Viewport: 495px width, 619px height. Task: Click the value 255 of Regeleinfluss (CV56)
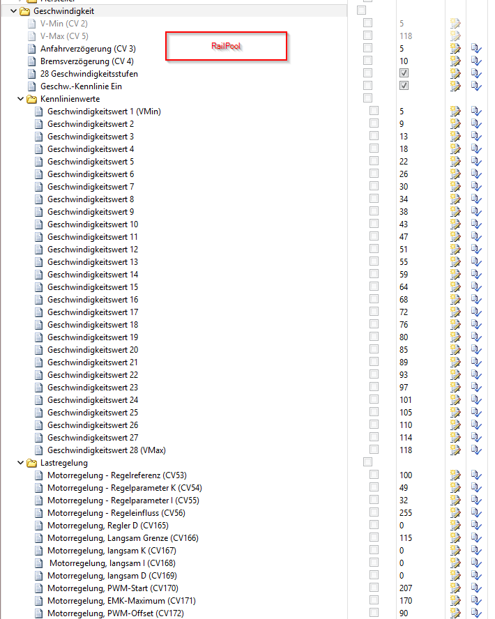click(x=406, y=512)
